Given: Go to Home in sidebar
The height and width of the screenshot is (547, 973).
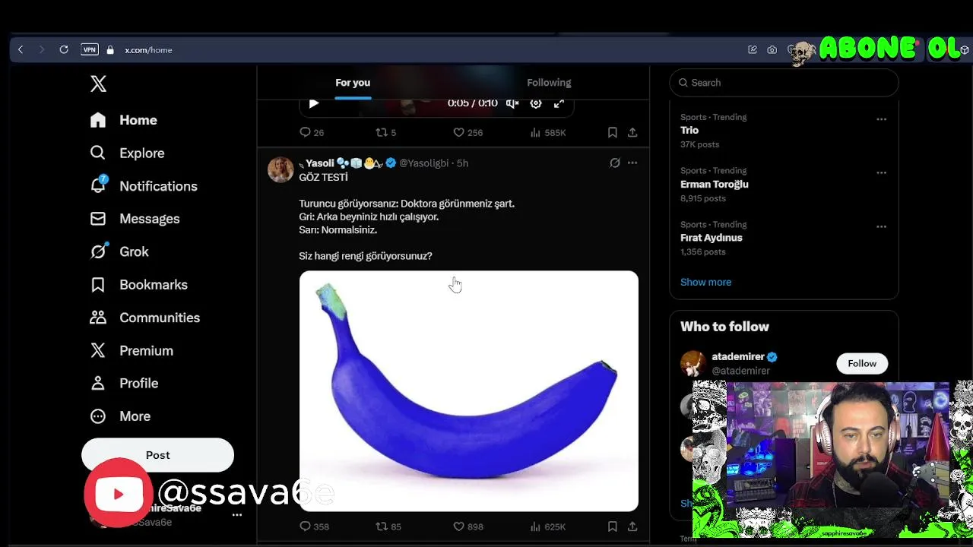Looking at the screenshot, I should [123, 120].
